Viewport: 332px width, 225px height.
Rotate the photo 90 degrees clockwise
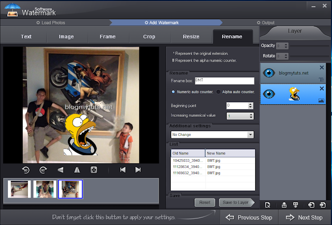tap(43, 170)
